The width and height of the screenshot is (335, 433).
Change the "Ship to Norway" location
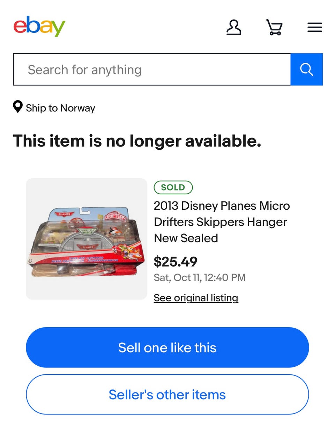[60, 108]
